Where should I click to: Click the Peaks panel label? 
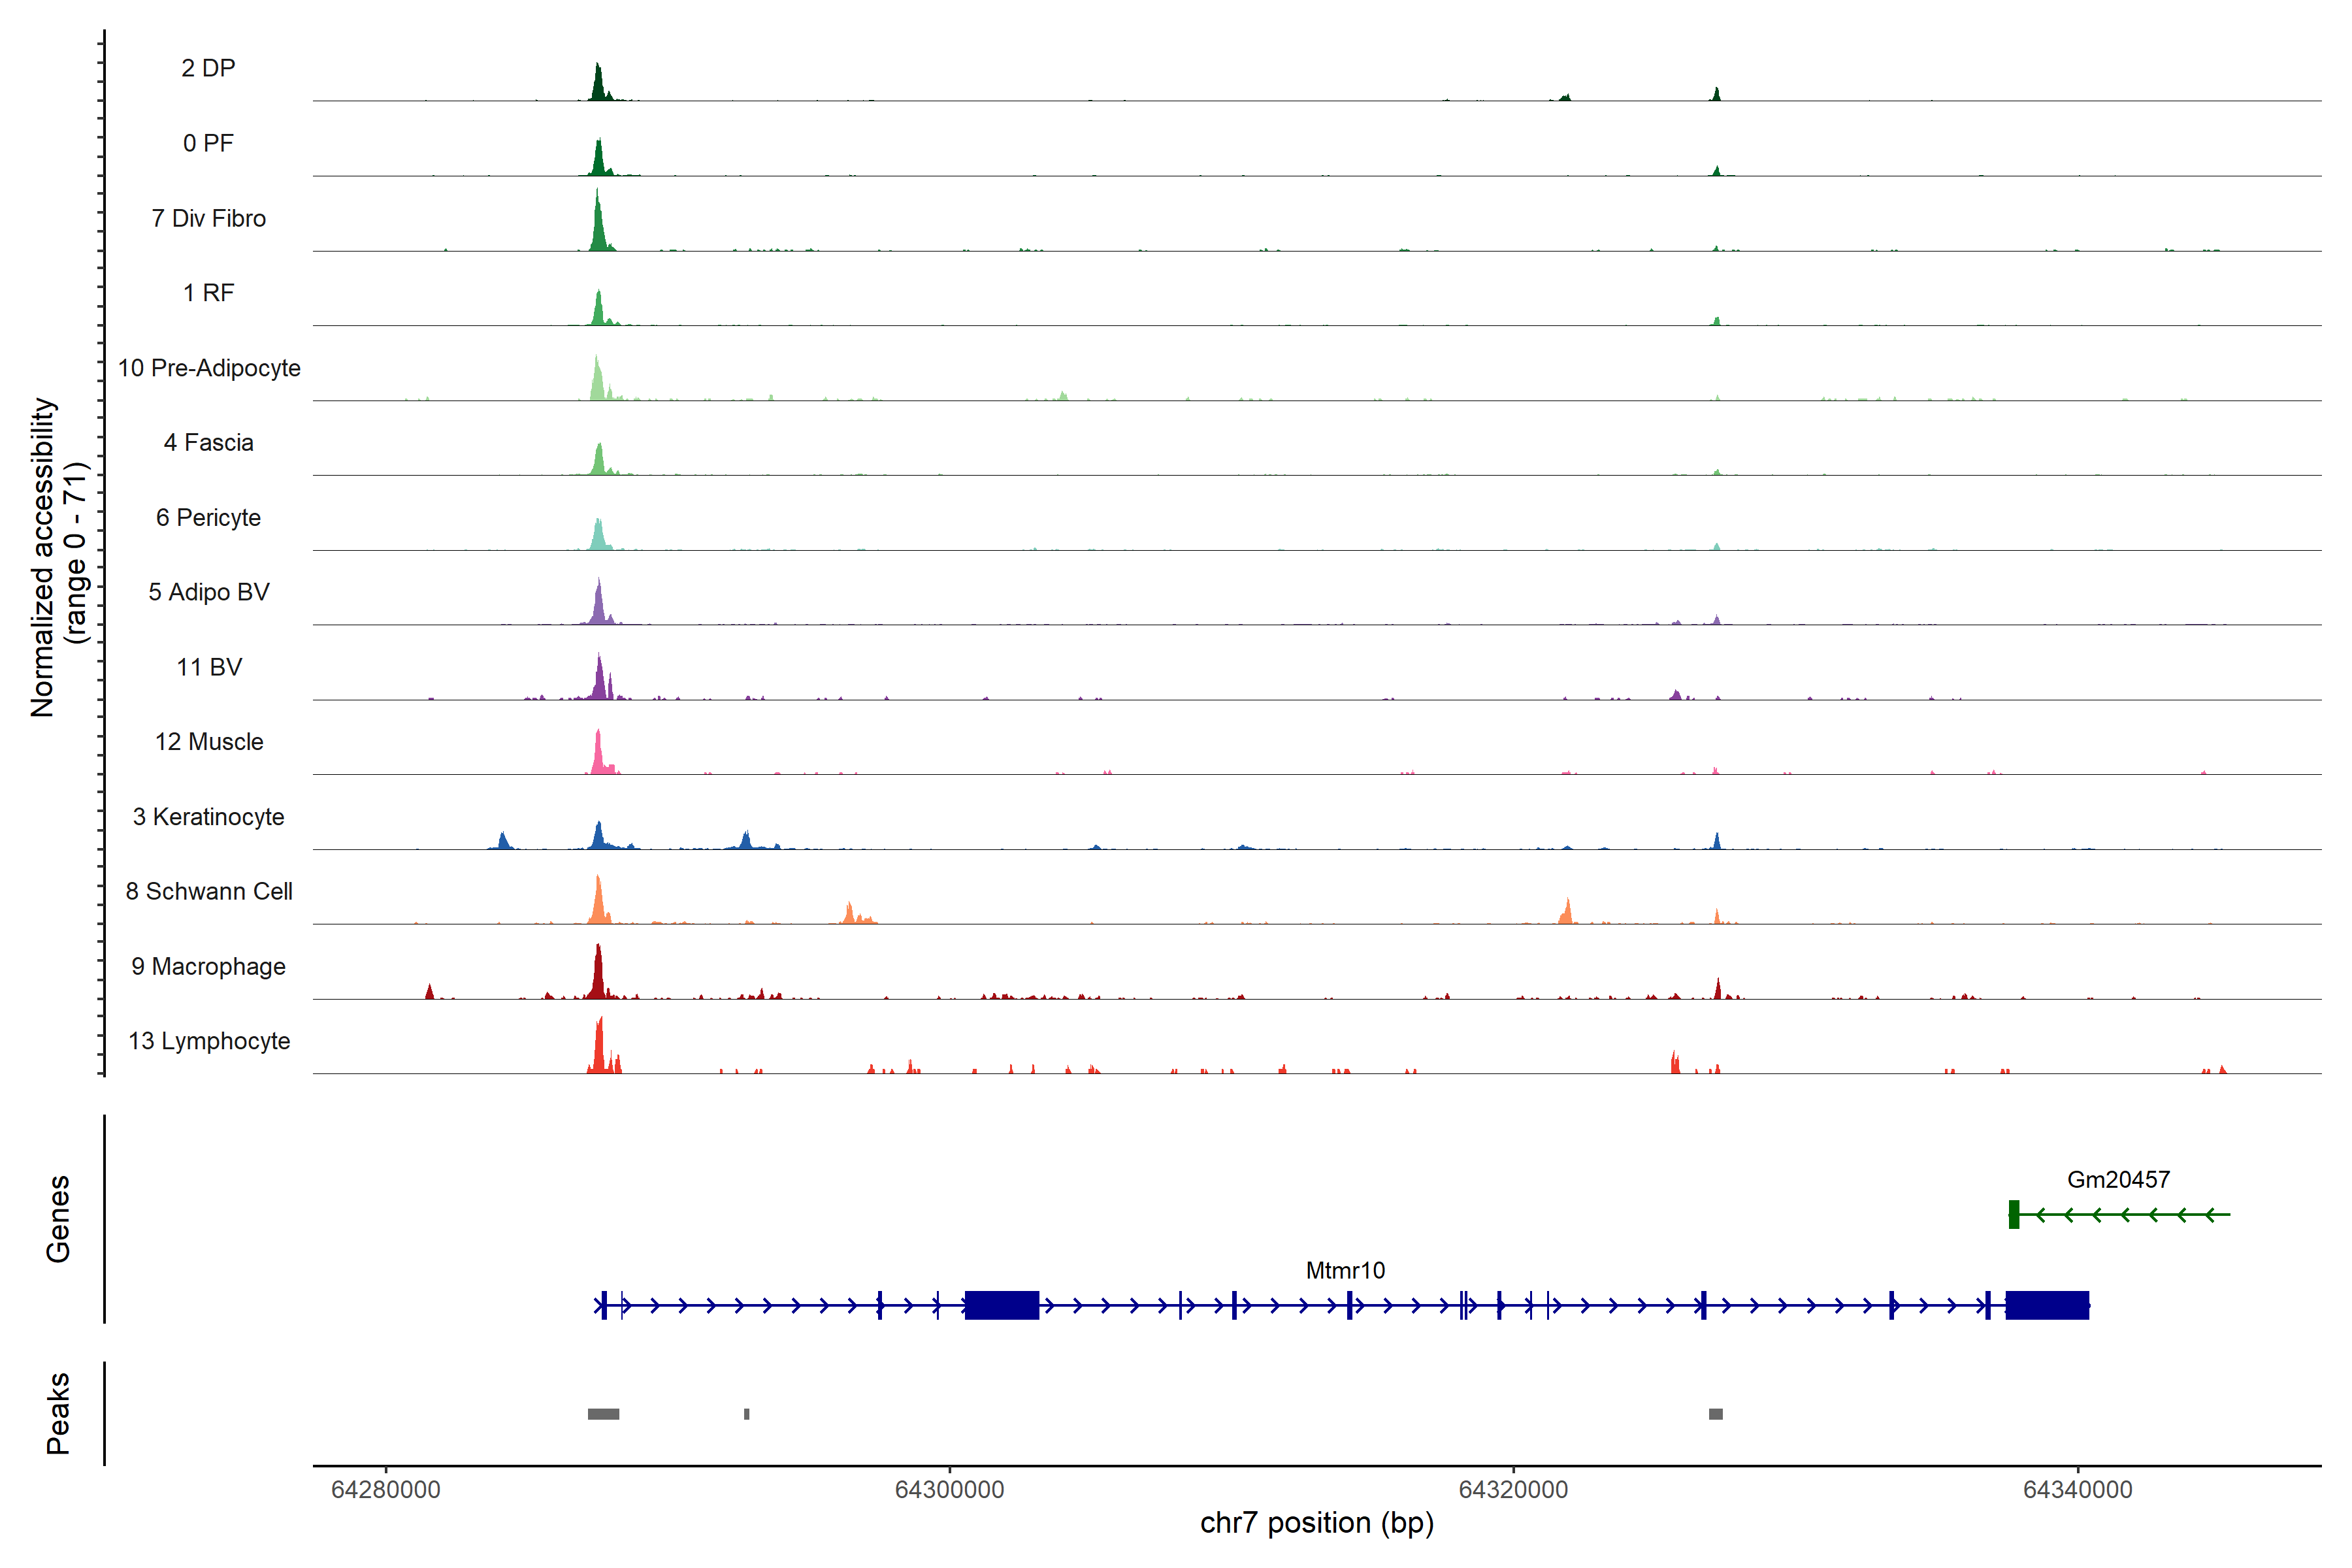58,1413
